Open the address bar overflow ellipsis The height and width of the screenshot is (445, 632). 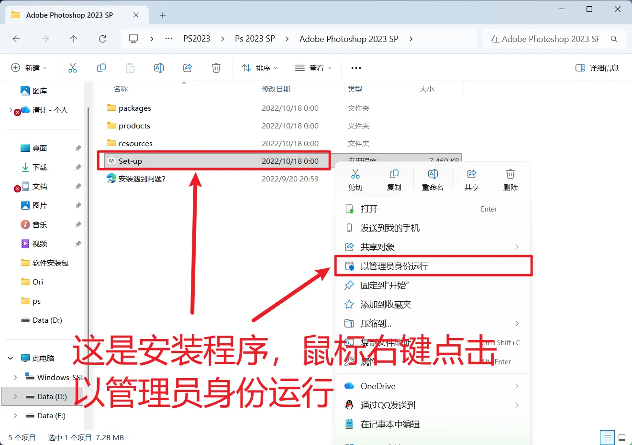click(169, 39)
